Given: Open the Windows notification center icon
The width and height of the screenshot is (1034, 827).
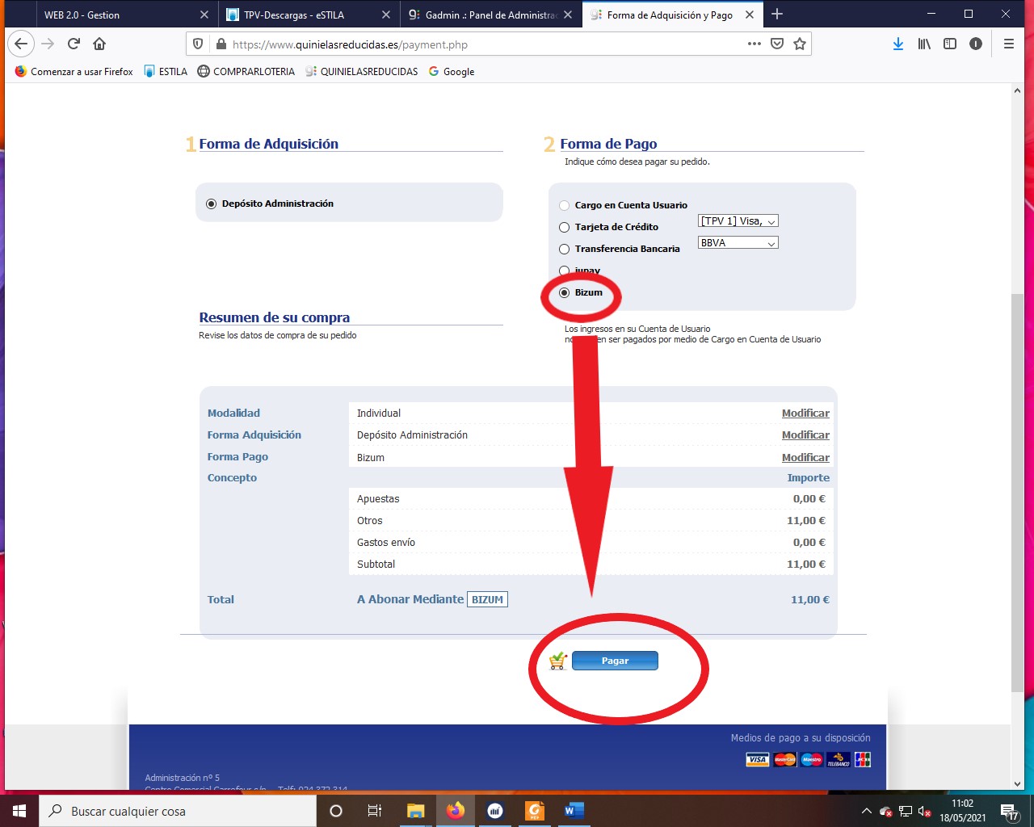Looking at the screenshot, I should pos(1009,811).
